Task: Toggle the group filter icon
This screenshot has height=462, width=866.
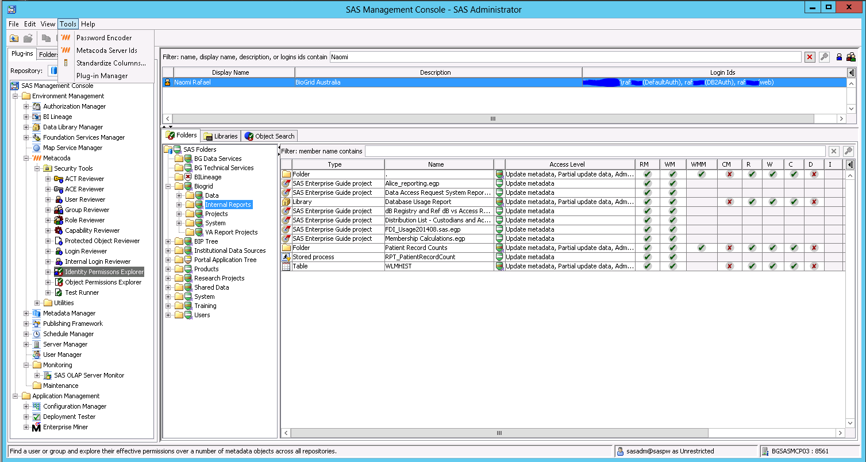Action: 851,57
